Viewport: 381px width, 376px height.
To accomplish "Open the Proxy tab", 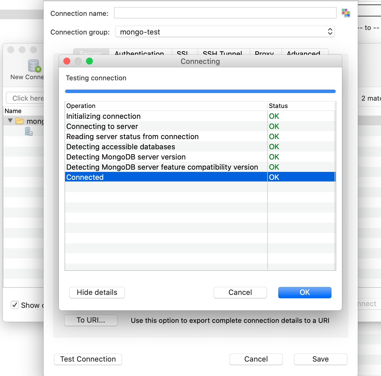I will 264,53.
